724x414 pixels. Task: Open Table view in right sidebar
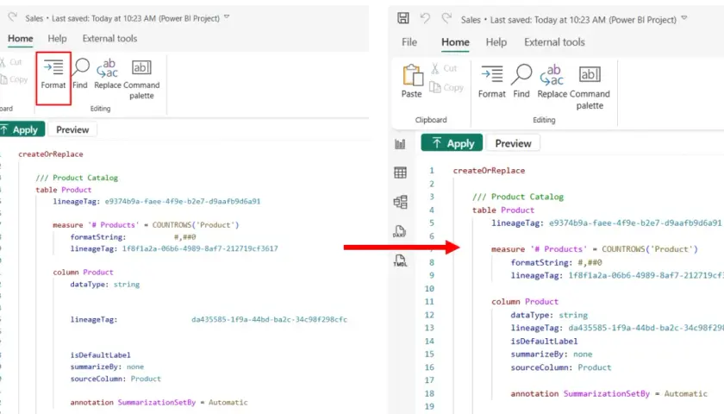point(400,172)
